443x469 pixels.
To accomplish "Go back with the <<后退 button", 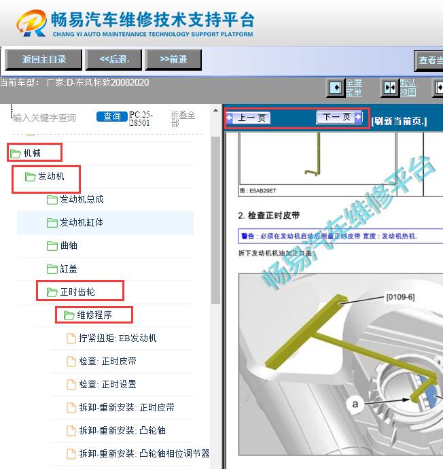I will (x=113, y=60).
